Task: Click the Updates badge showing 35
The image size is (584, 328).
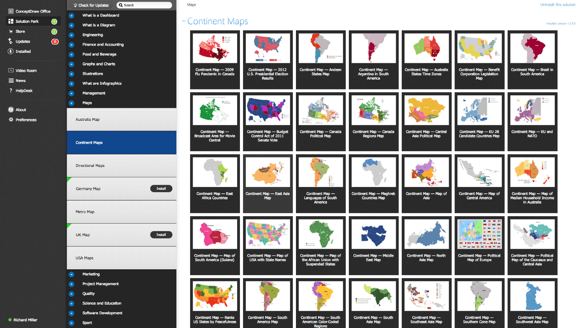Action: (55, 41)
